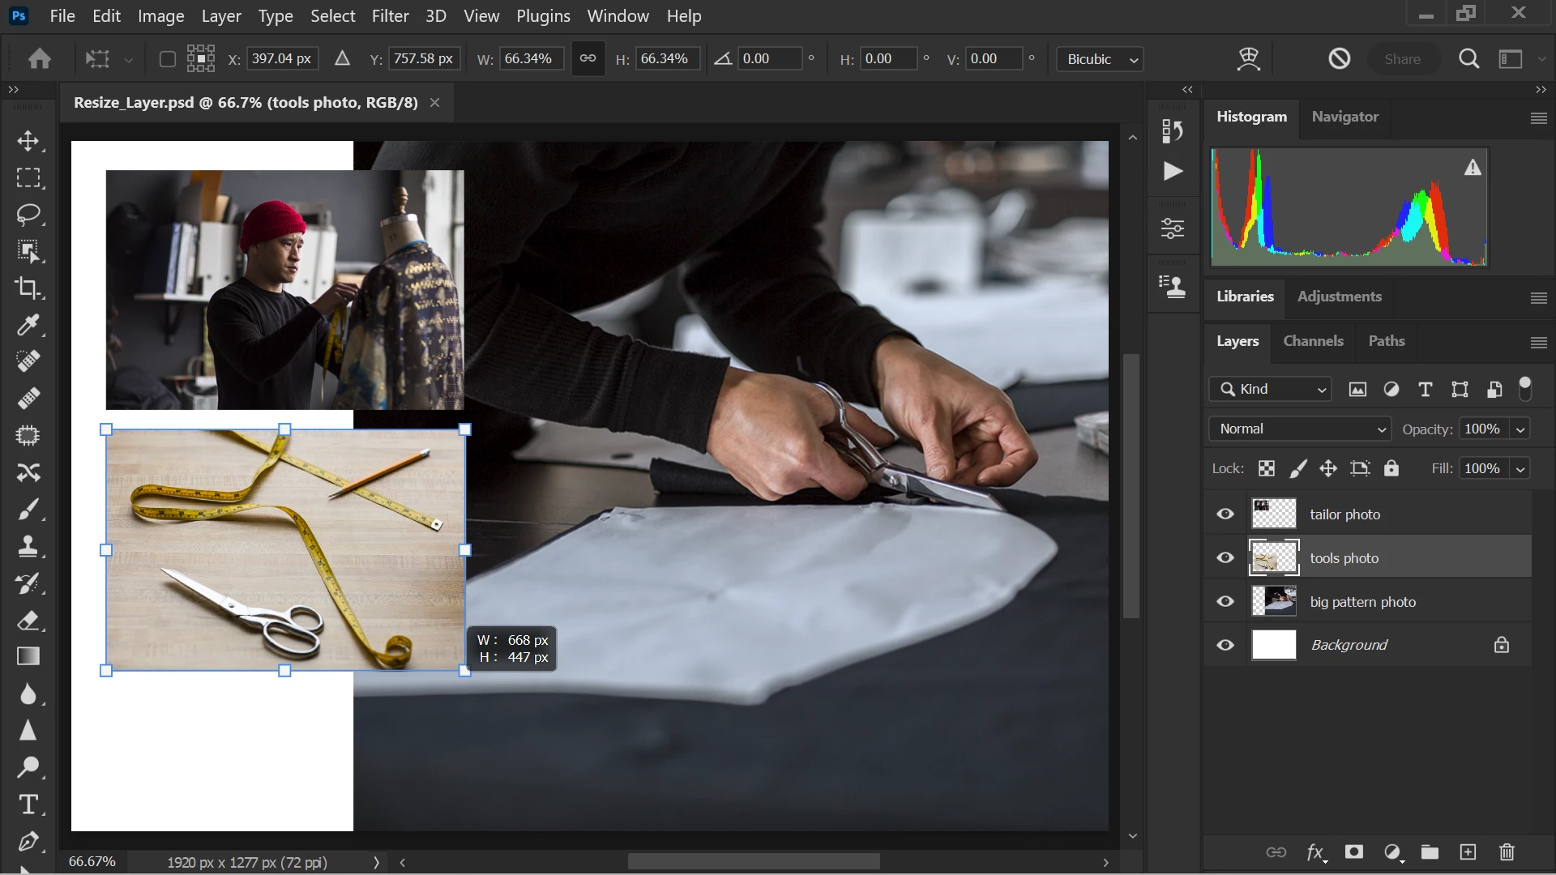
Task: Hide the big pattern photo layer
Action: coord(1225,602)
